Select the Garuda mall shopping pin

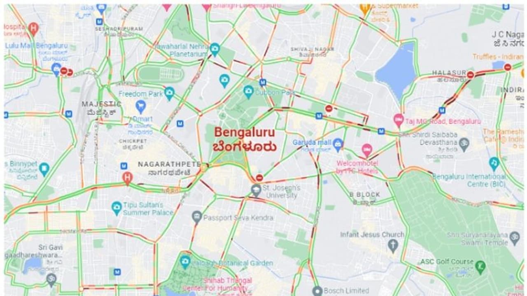point(338,143)
